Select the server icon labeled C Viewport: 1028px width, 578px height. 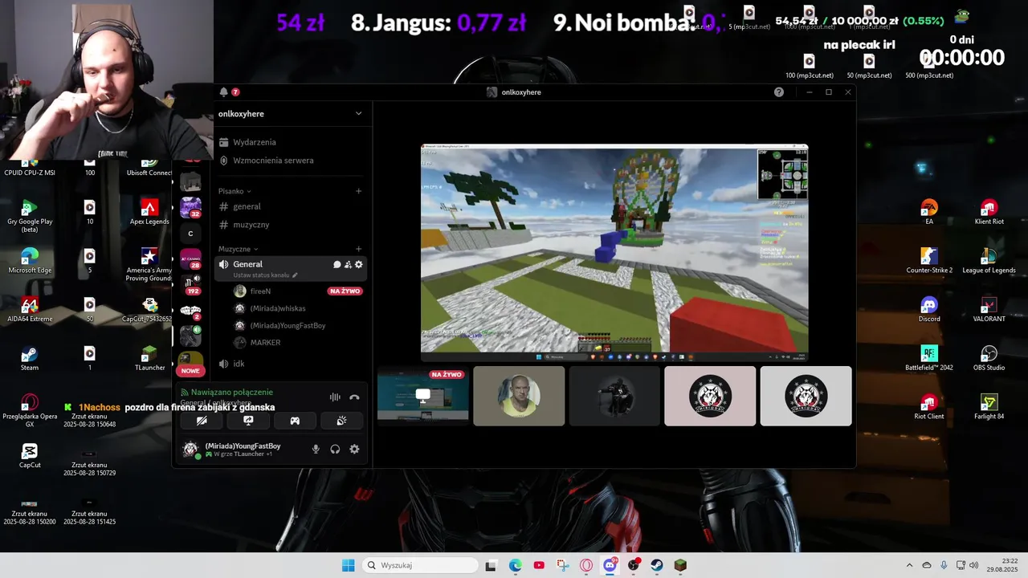[190, 234]
